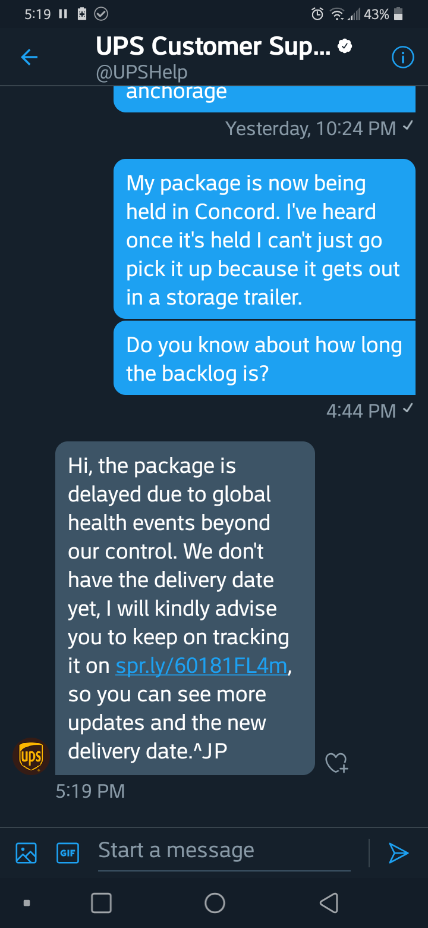Tap the UPS profile avatar
Viewport: 428px width, 928px height.
[31, 756]
